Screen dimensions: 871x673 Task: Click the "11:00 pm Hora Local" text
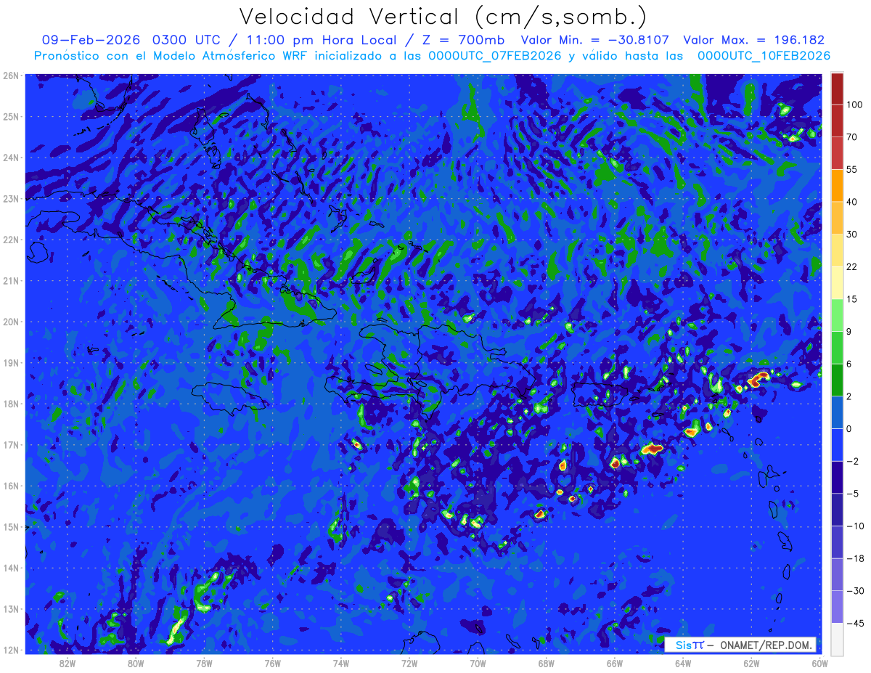tap(325, 40)
